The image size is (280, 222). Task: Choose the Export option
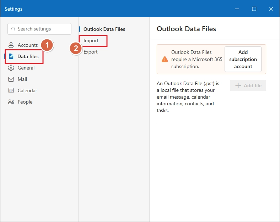(x=91, y=52)
